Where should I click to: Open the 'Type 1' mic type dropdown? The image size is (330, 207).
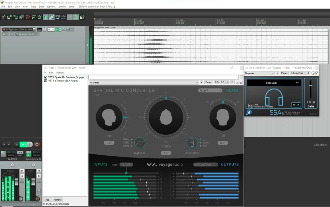(210, 90)
